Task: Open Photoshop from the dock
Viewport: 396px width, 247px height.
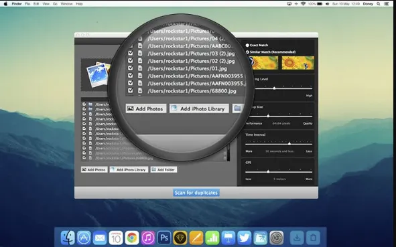Action: [164, 238]
